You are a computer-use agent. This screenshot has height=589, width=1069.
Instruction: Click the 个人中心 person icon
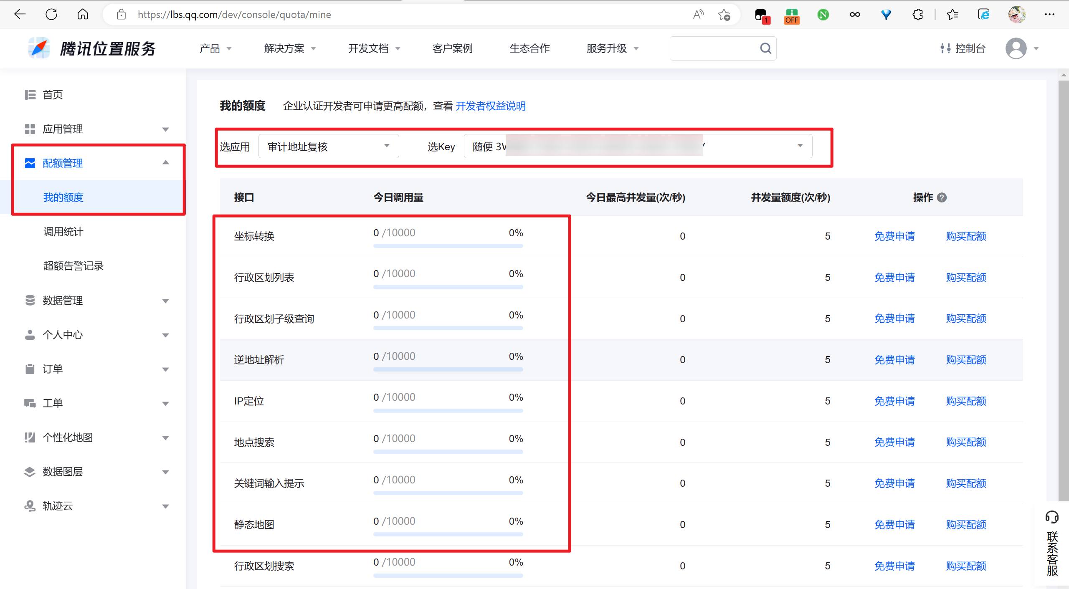[x=30, y=334]
